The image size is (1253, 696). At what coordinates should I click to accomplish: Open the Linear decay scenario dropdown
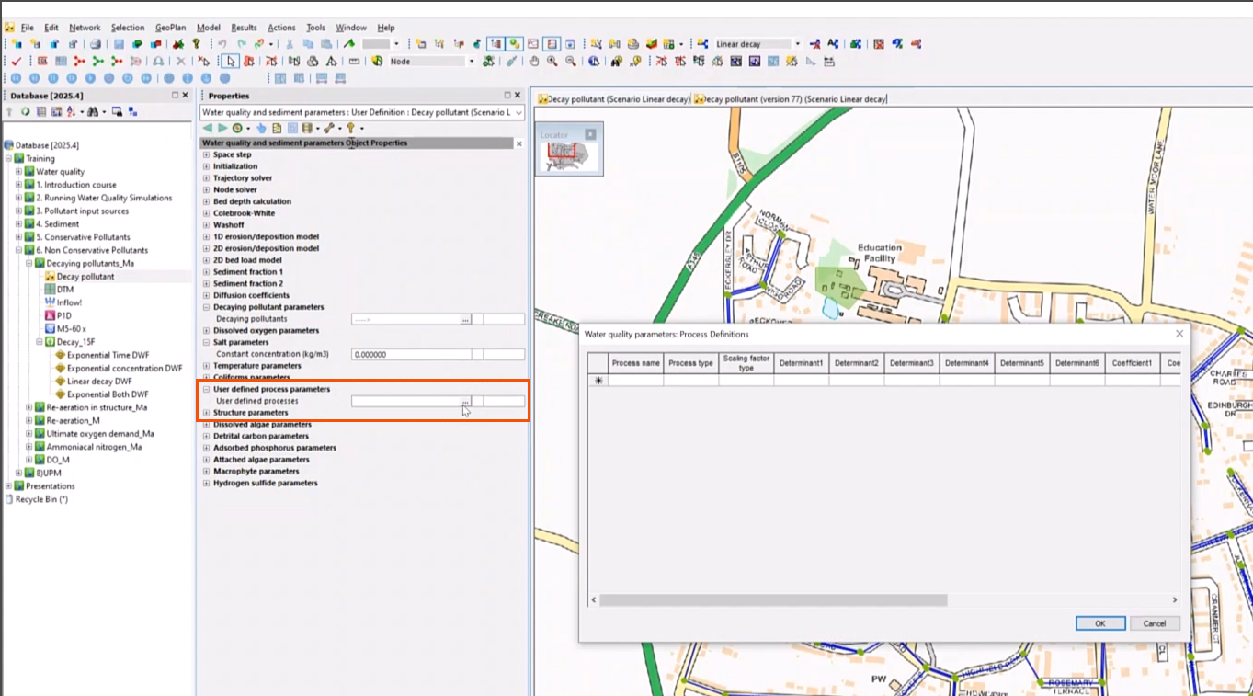pyautogui.click(x=796, y=42)
